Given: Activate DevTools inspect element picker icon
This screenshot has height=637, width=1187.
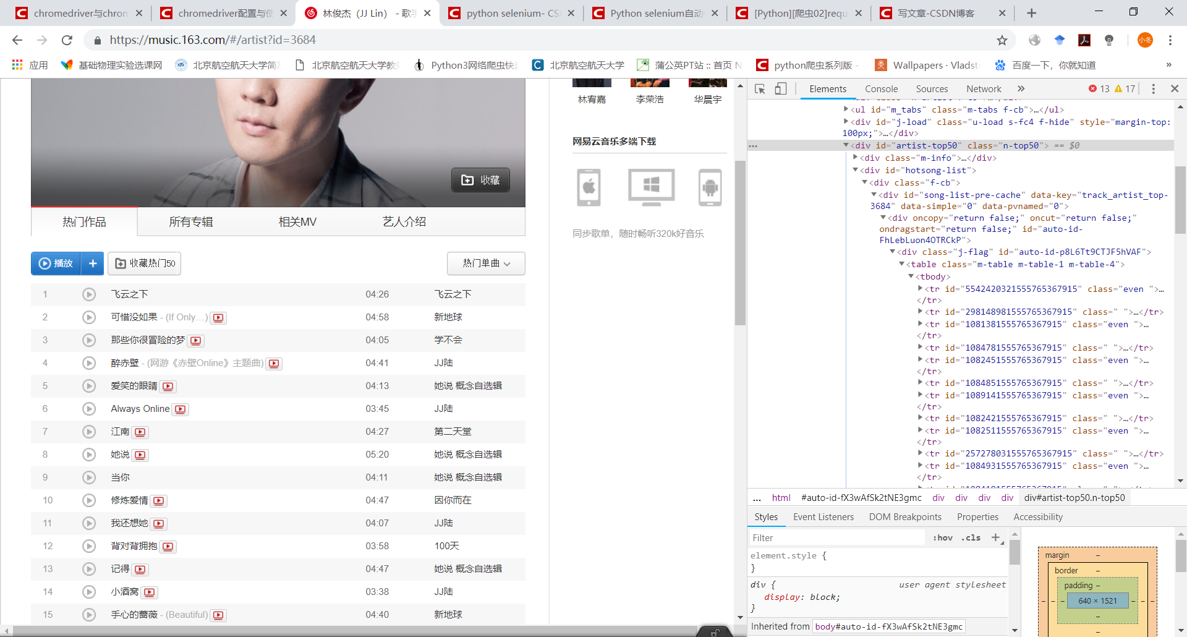Looking at the screenshot, I should pos(760,89).
